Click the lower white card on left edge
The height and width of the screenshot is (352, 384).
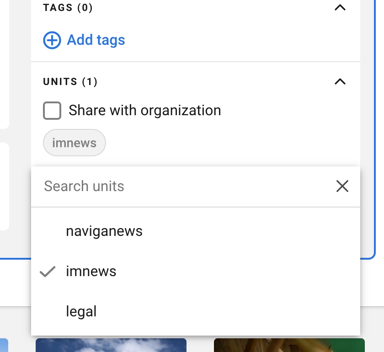[4, 187]
